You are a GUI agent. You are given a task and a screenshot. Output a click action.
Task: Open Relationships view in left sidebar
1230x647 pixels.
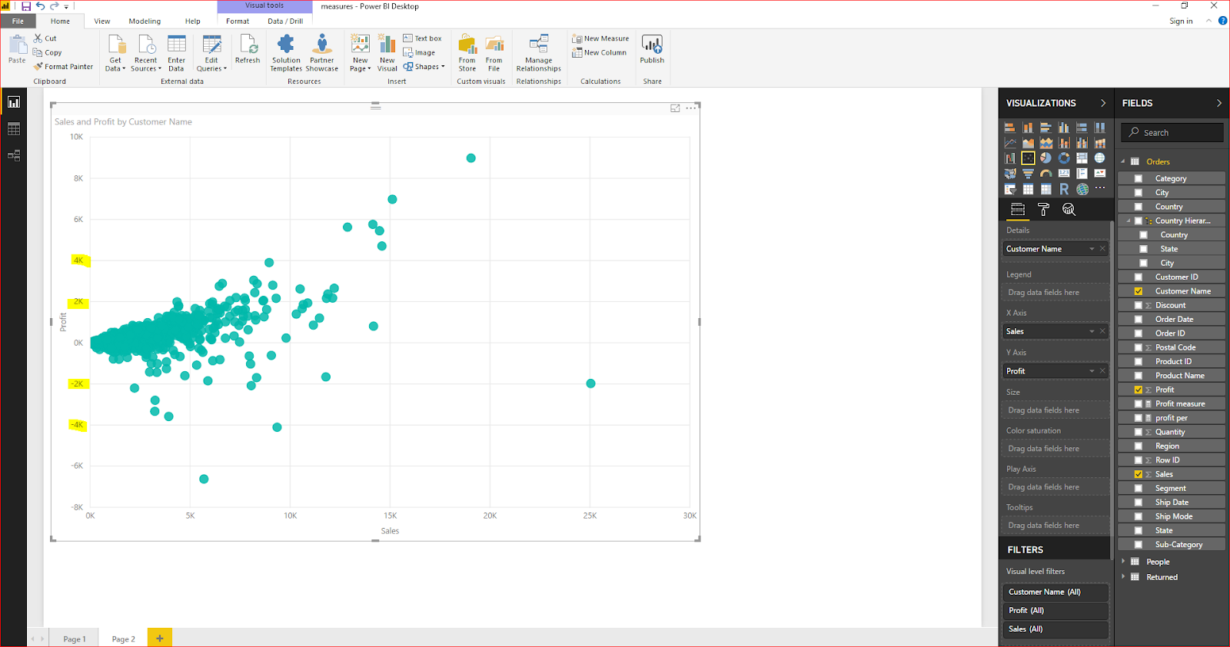pos(14,155)
